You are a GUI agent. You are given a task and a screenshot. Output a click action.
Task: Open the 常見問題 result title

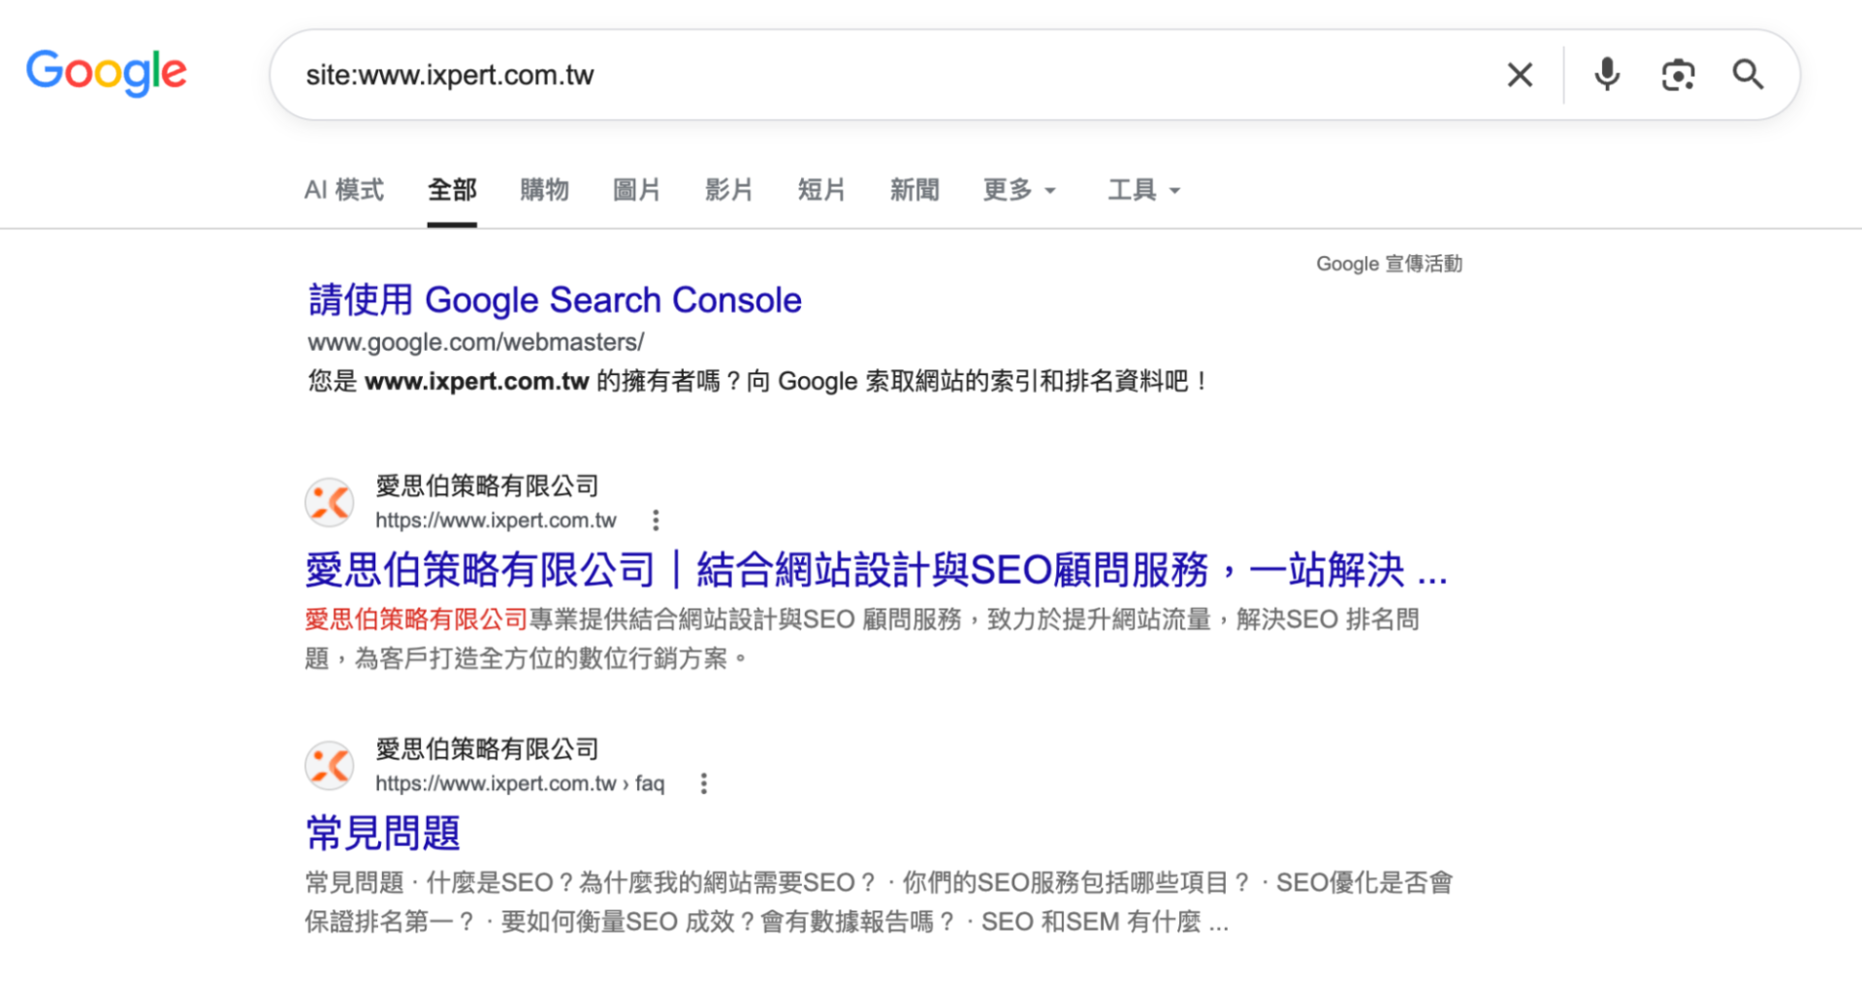point(383,834)
